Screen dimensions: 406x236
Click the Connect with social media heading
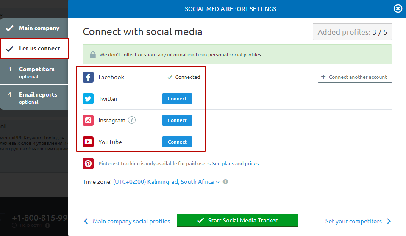pos(142,32)
